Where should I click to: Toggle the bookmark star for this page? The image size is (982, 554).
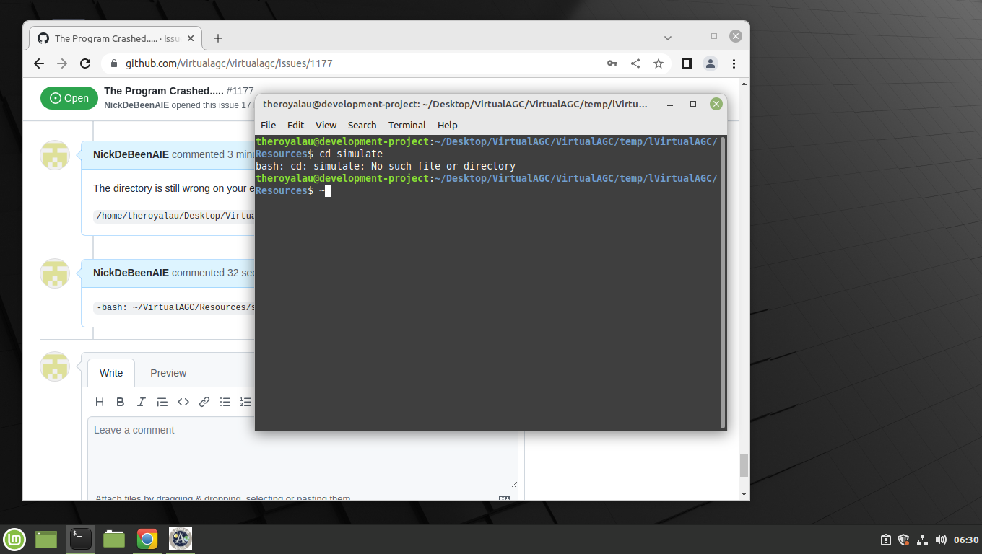click(x=658, y=63)
